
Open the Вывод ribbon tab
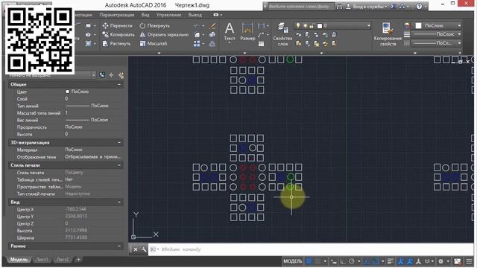click(195, 15)
